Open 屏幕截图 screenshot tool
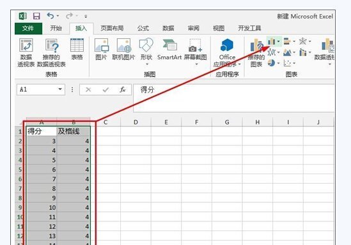This screenshot has width=351, height=245. (196, 52)
